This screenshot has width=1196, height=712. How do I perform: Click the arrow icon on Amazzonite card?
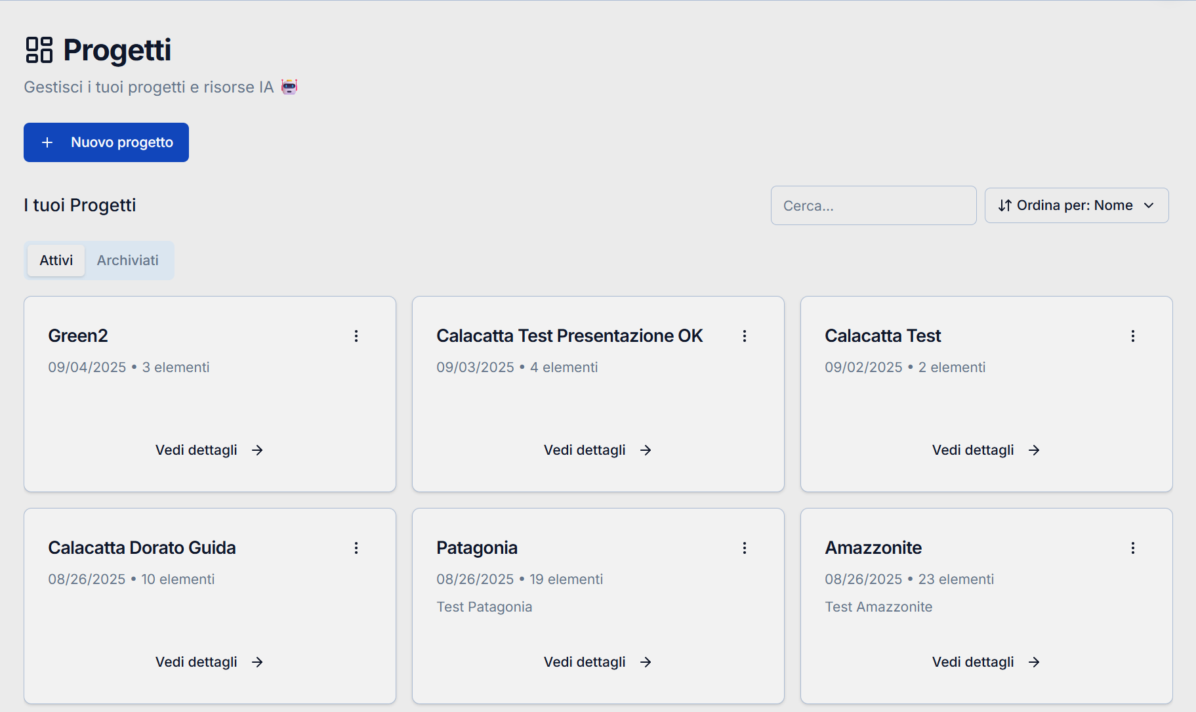1034,662
